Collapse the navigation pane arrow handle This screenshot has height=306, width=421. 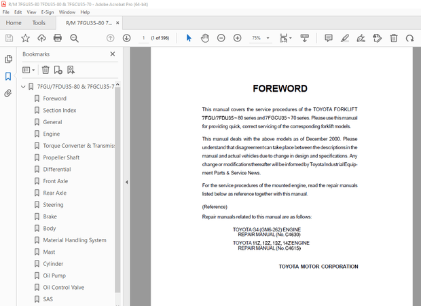[x=126, y=183]
